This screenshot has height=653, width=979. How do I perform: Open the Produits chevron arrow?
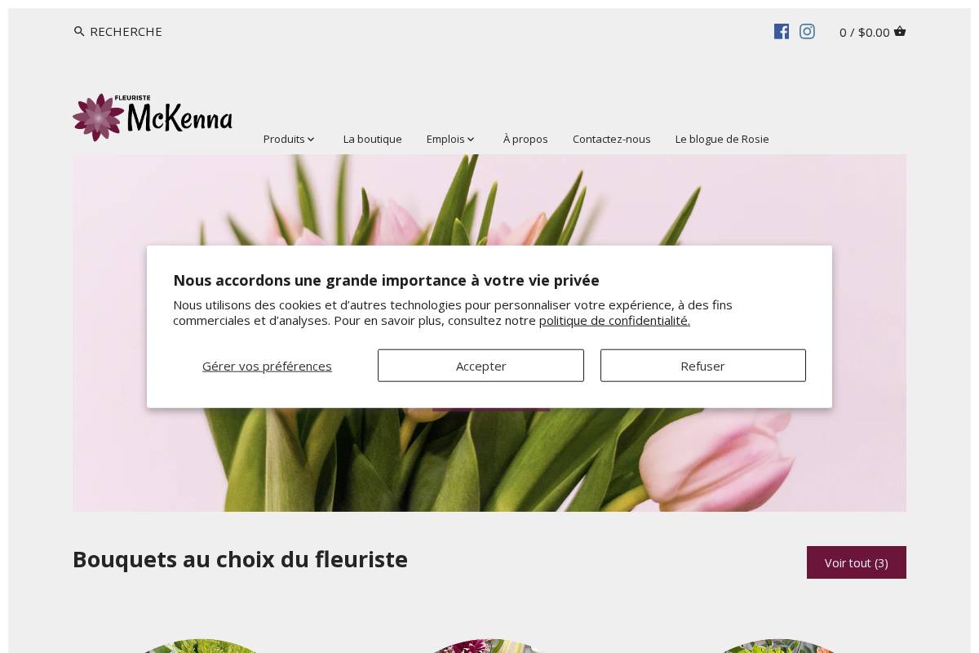click(312, 139)
